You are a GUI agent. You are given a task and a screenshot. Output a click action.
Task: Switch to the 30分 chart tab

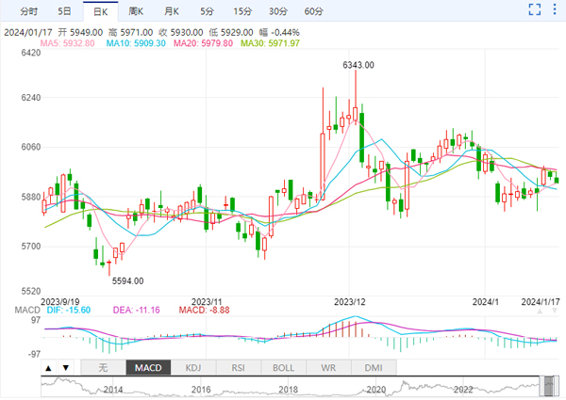(x=278, y=11)
